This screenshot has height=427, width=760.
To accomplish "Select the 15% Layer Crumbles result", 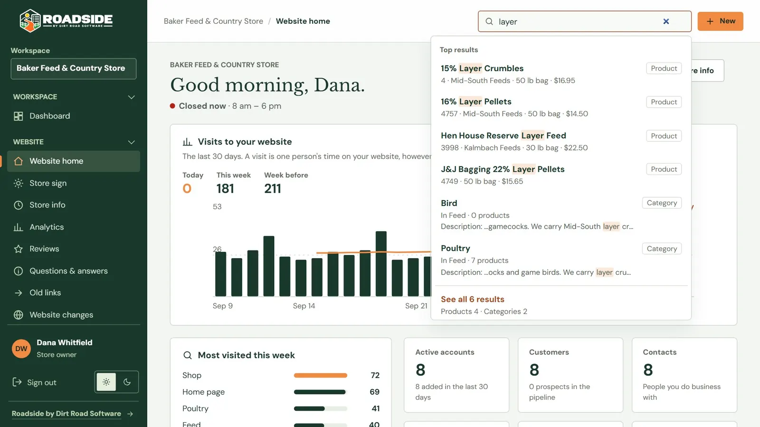I will point(561,74).
